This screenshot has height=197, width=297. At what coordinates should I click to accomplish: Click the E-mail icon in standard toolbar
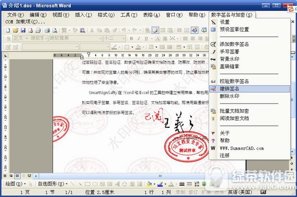(x=38, y=30)
